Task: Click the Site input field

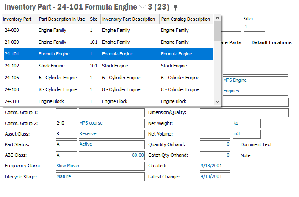Action: [254, 27]
